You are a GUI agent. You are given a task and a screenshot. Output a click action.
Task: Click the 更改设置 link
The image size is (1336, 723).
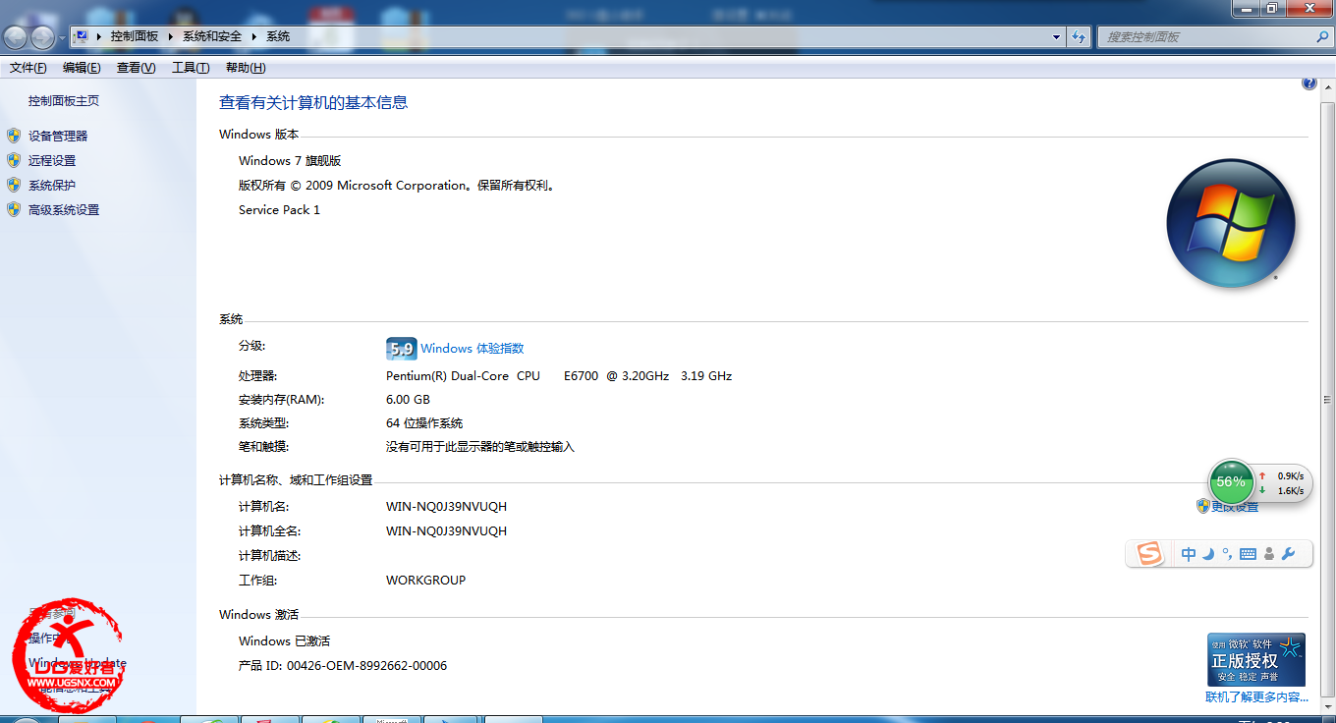pos(1235,506)
